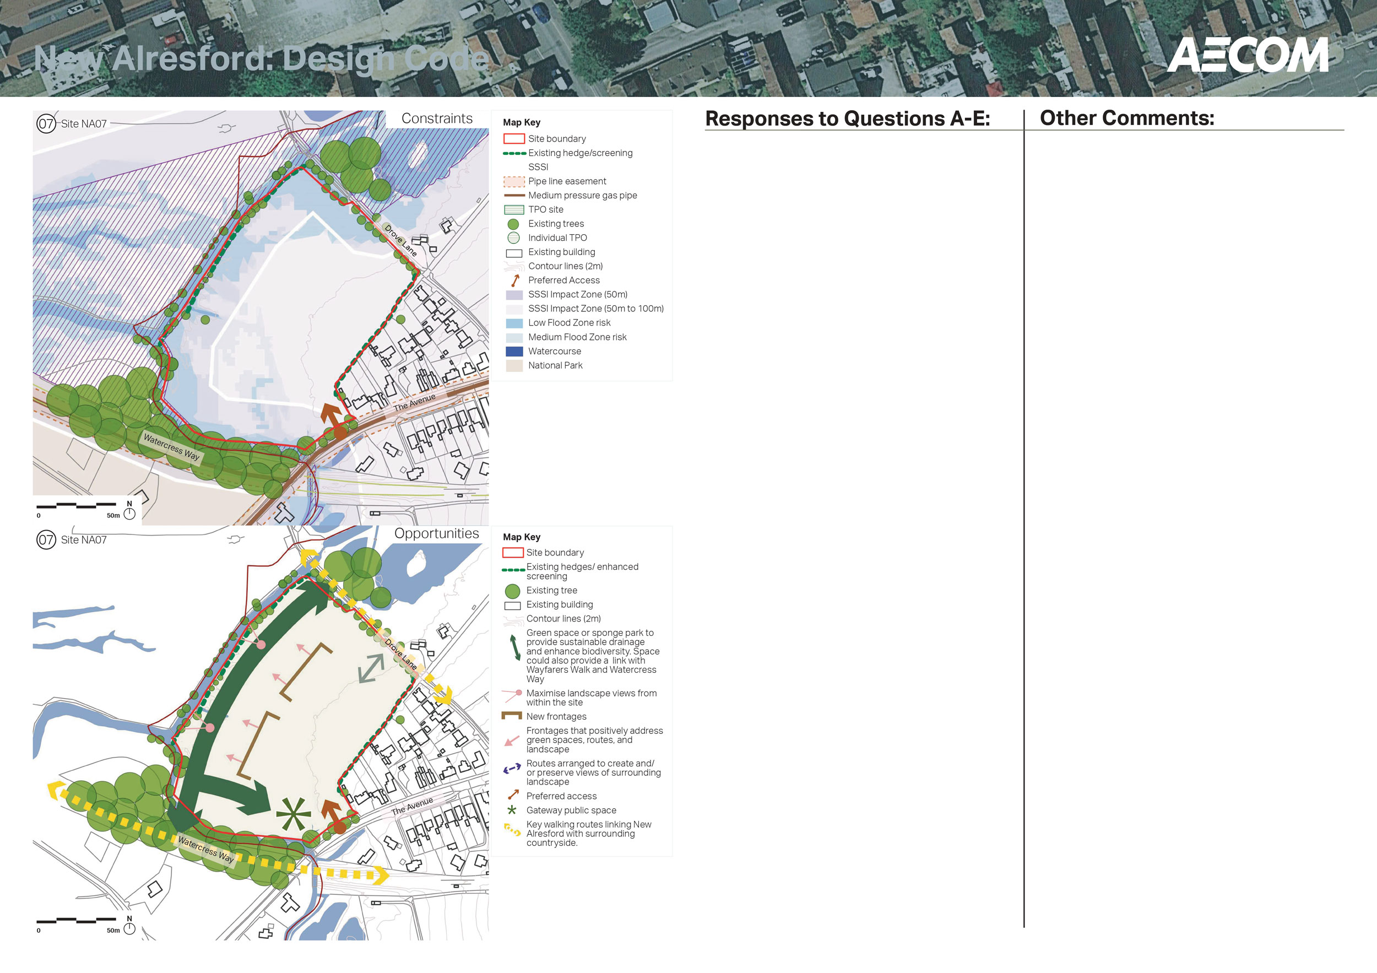
Task: Click the Watercress Way label on the Constraints map
Action: click(171, 447)
